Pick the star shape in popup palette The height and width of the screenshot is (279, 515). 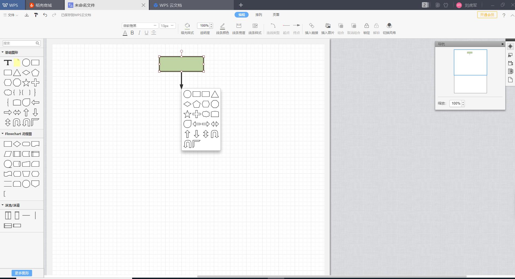187,114
